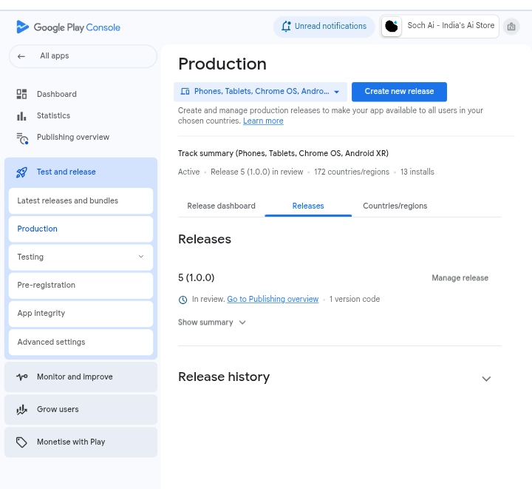Switch to the Countries/regions tab
The height and width of the screenshot is (489, 532).
point(395,206)
